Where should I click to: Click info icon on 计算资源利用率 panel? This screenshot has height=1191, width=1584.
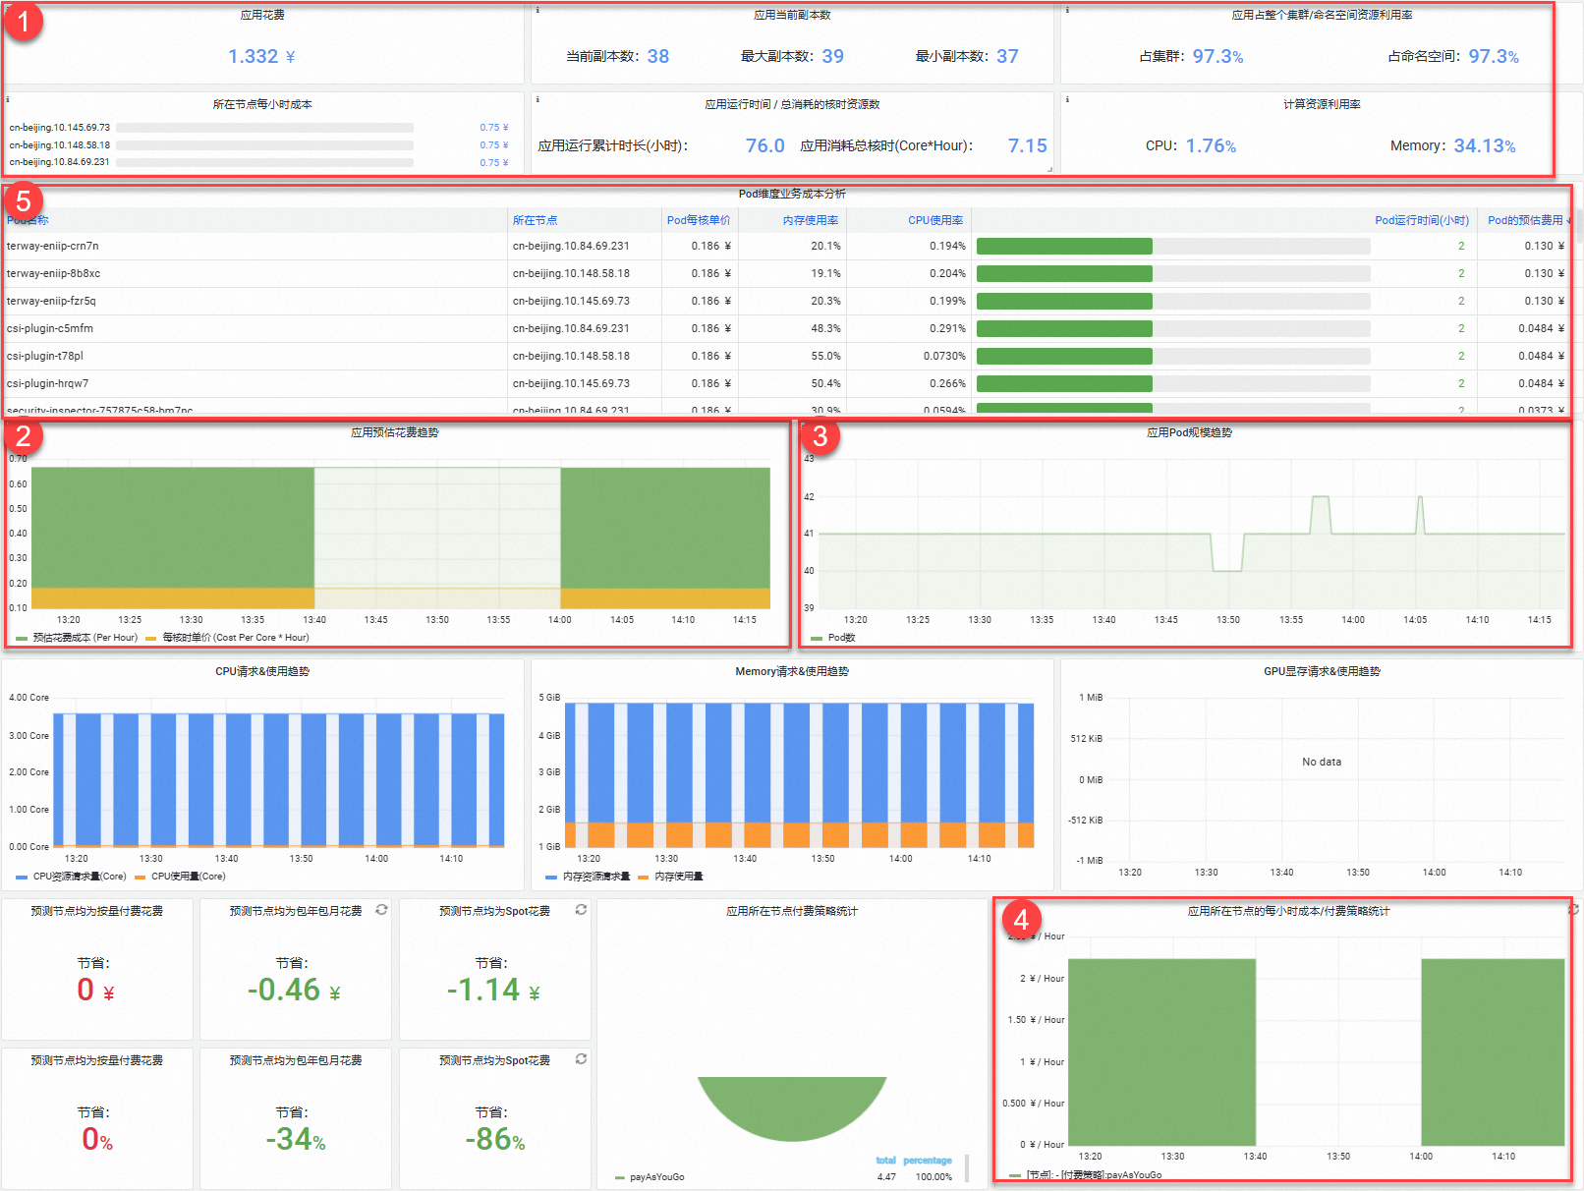1067,98
